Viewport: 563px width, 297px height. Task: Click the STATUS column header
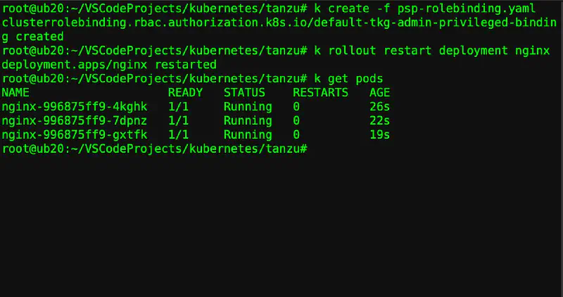click(244, 92)
